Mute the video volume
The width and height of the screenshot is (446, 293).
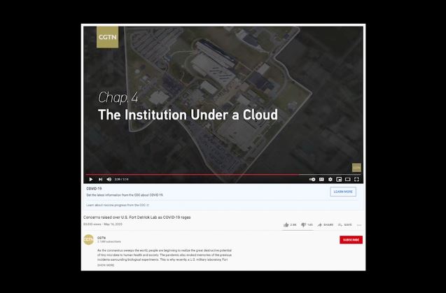click(x=109, y=179)
